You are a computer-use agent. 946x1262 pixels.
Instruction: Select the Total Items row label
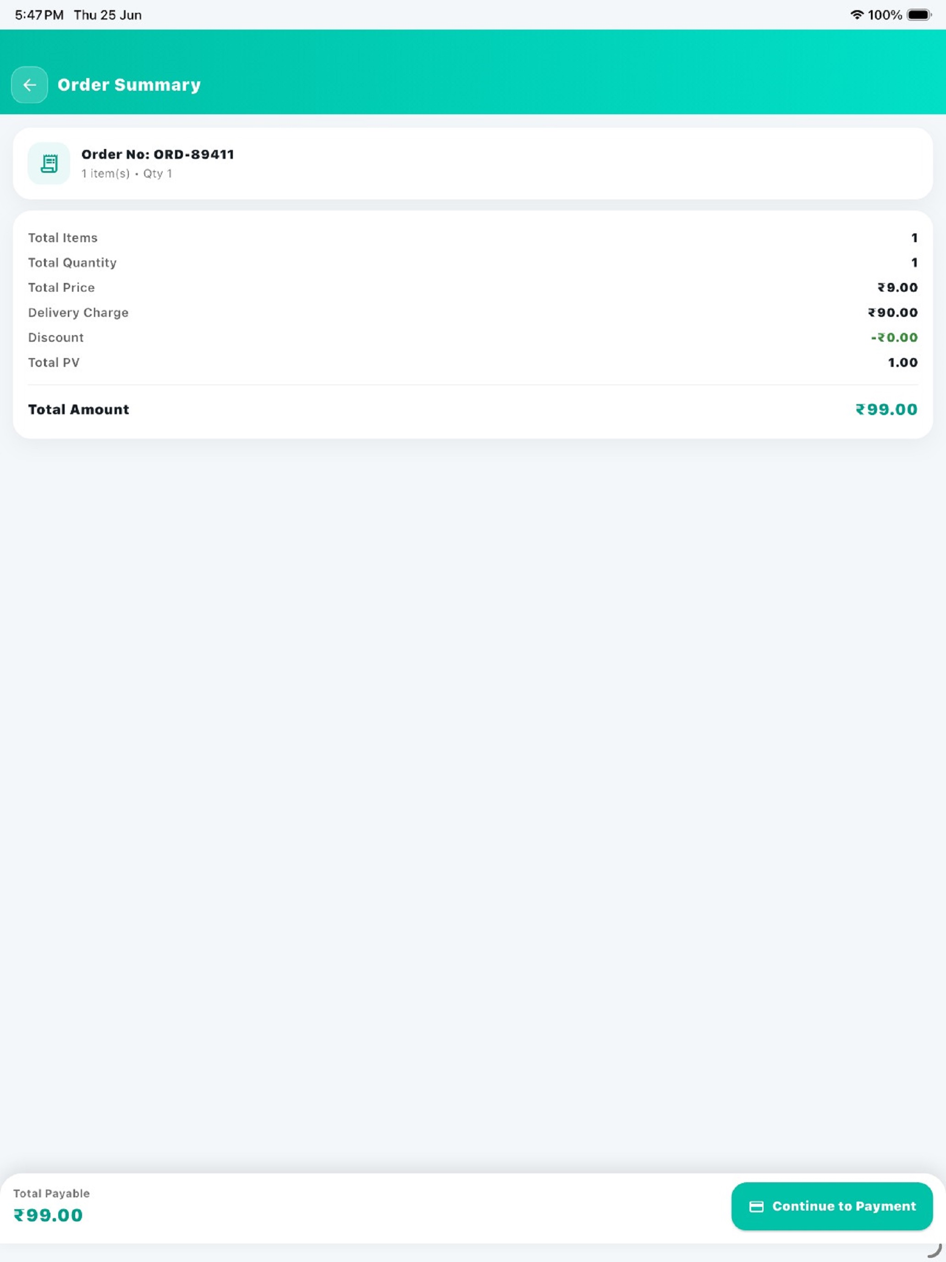63,238
